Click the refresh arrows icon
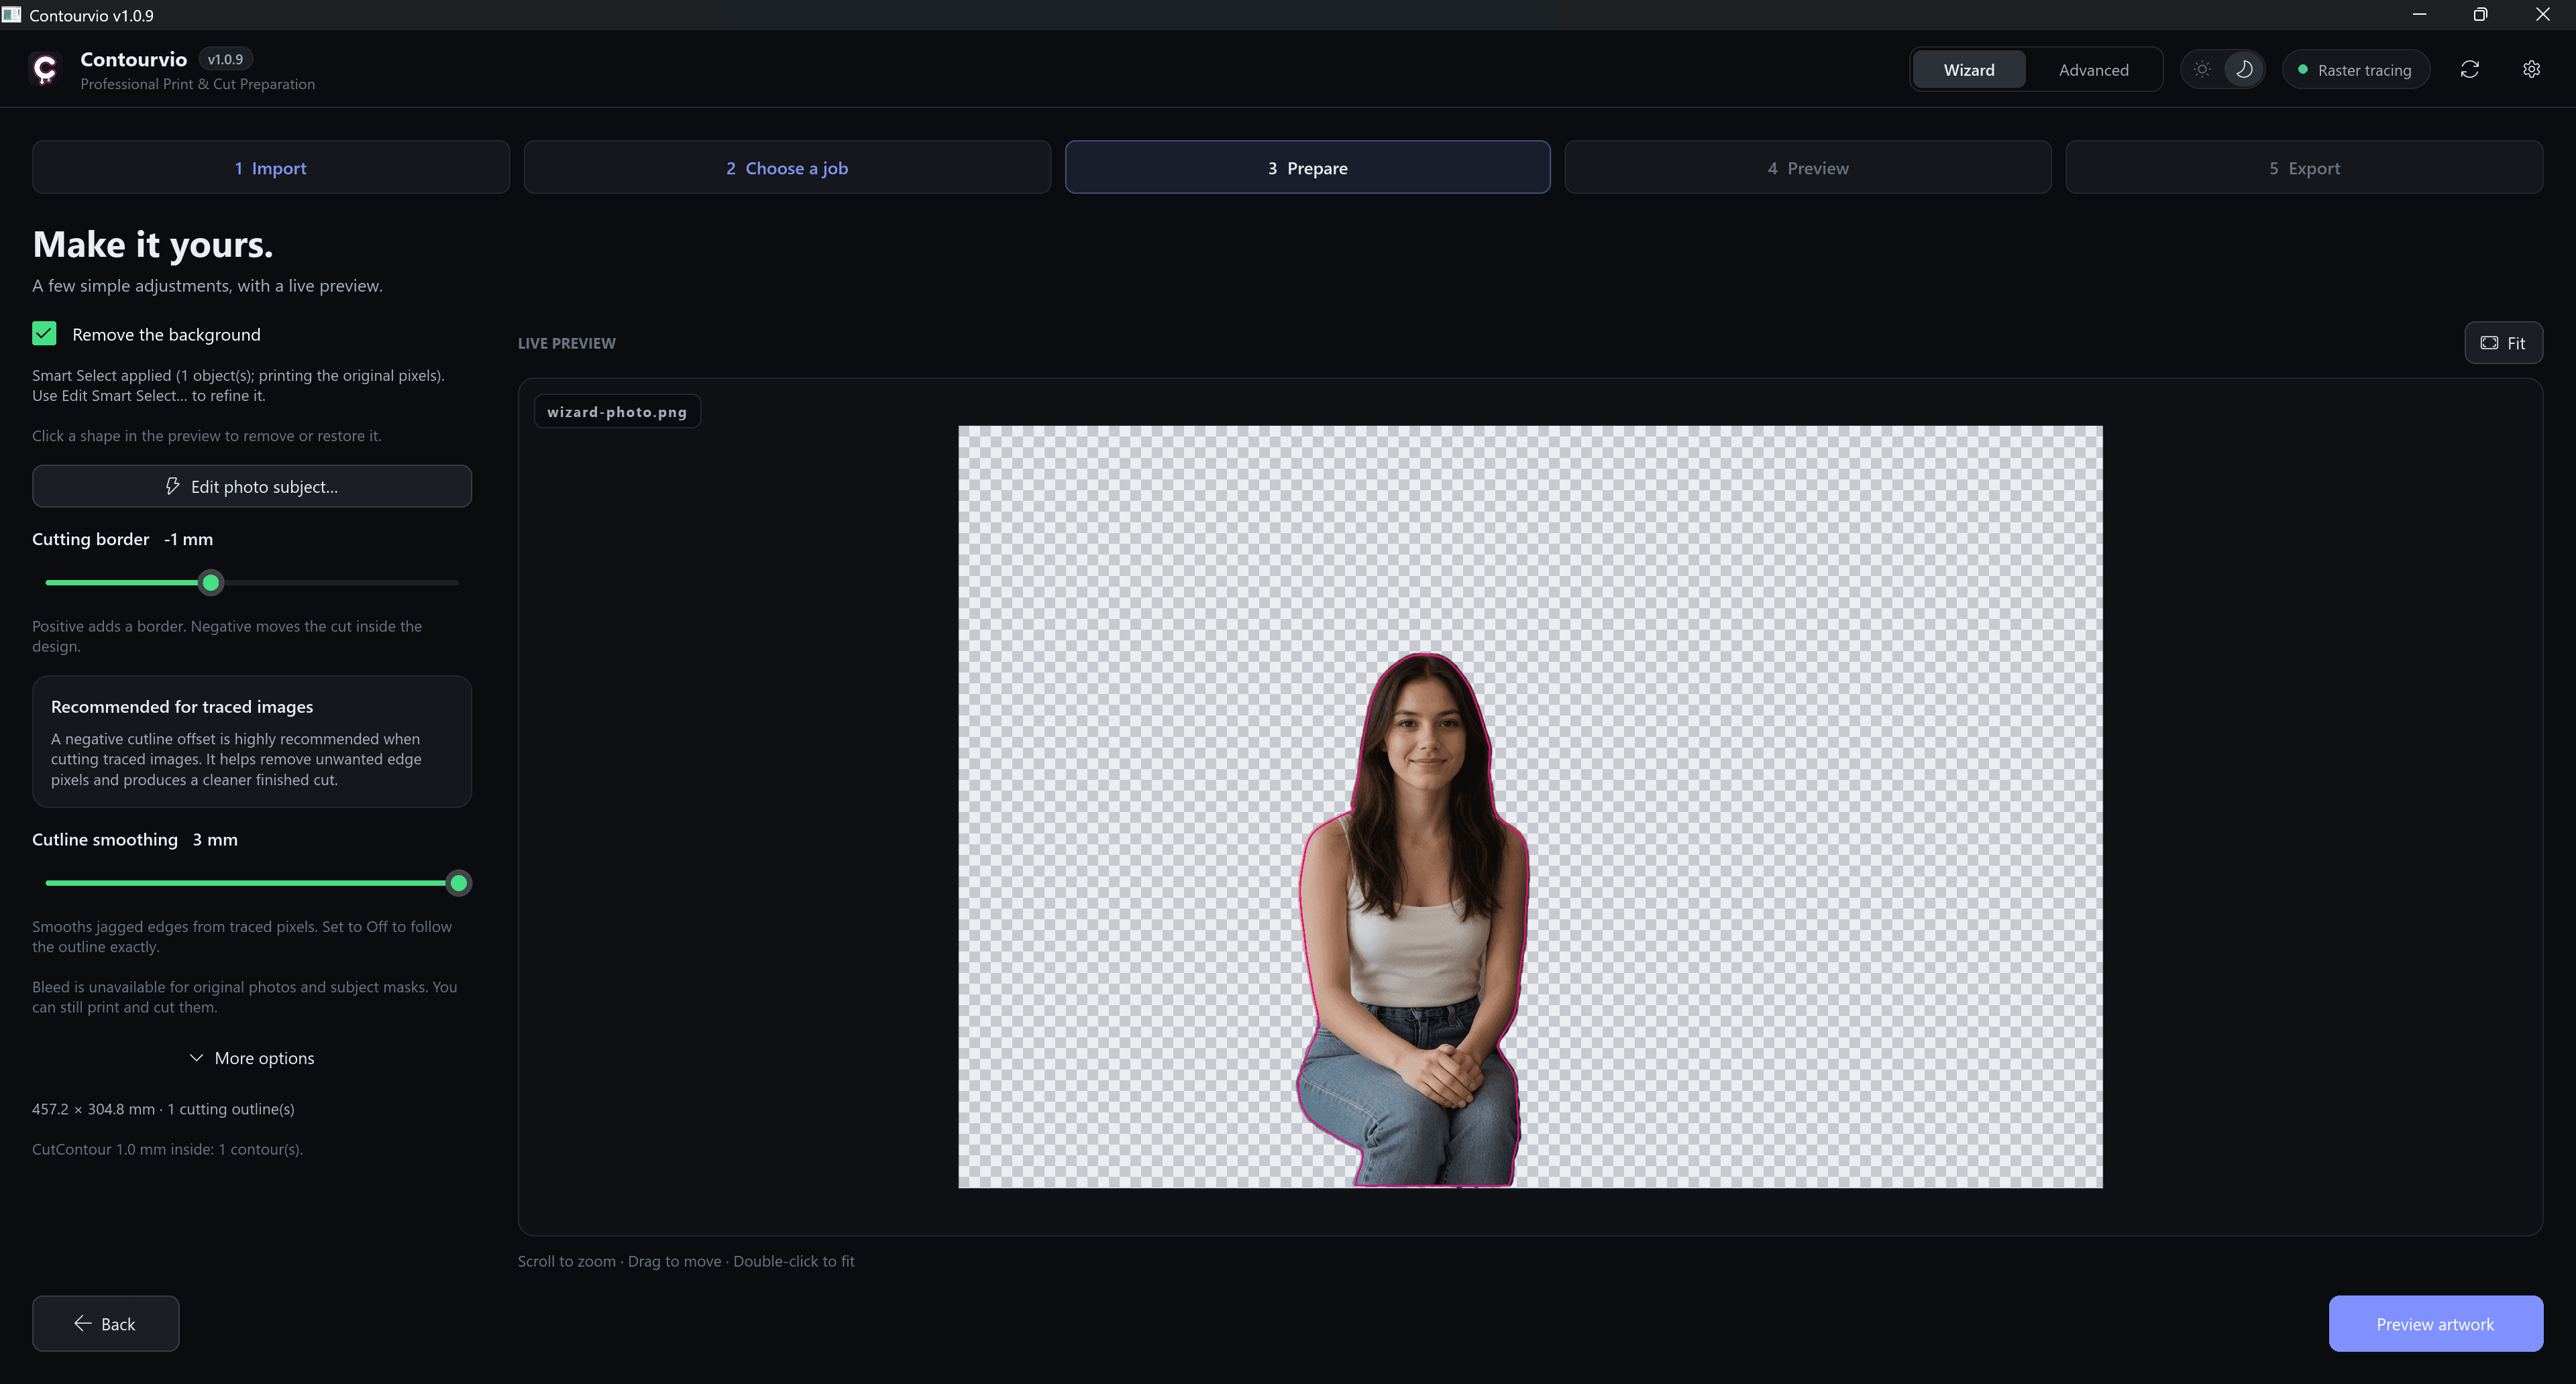Viewport: 2576px width, 1384px height. [x=2469, y=69]
